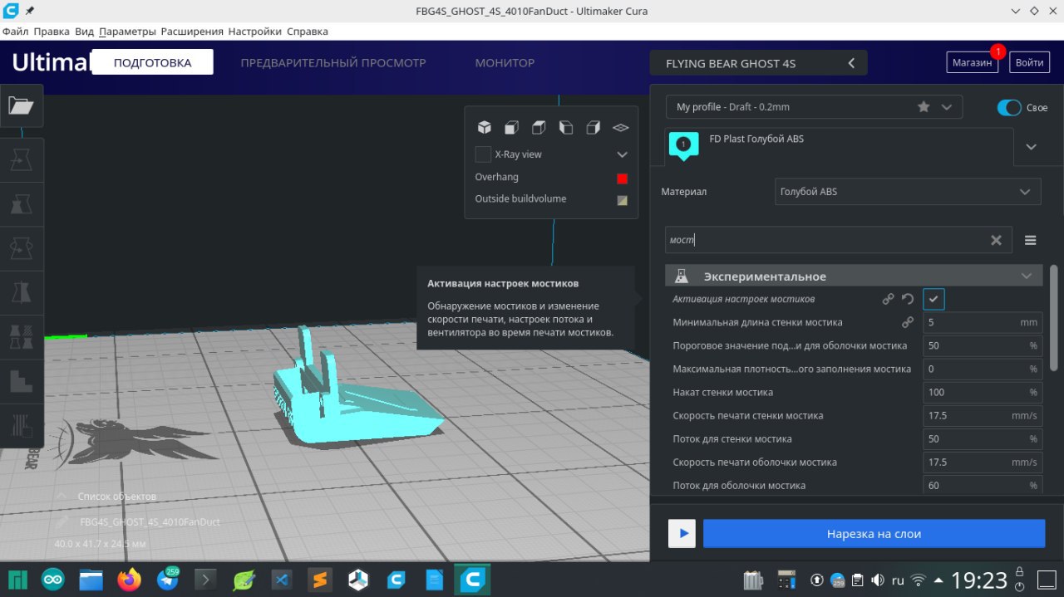This screenshot has width=1064, height=597.
Task: Open Материал Голубой ABS dropdown
Action: pos(908,191)
